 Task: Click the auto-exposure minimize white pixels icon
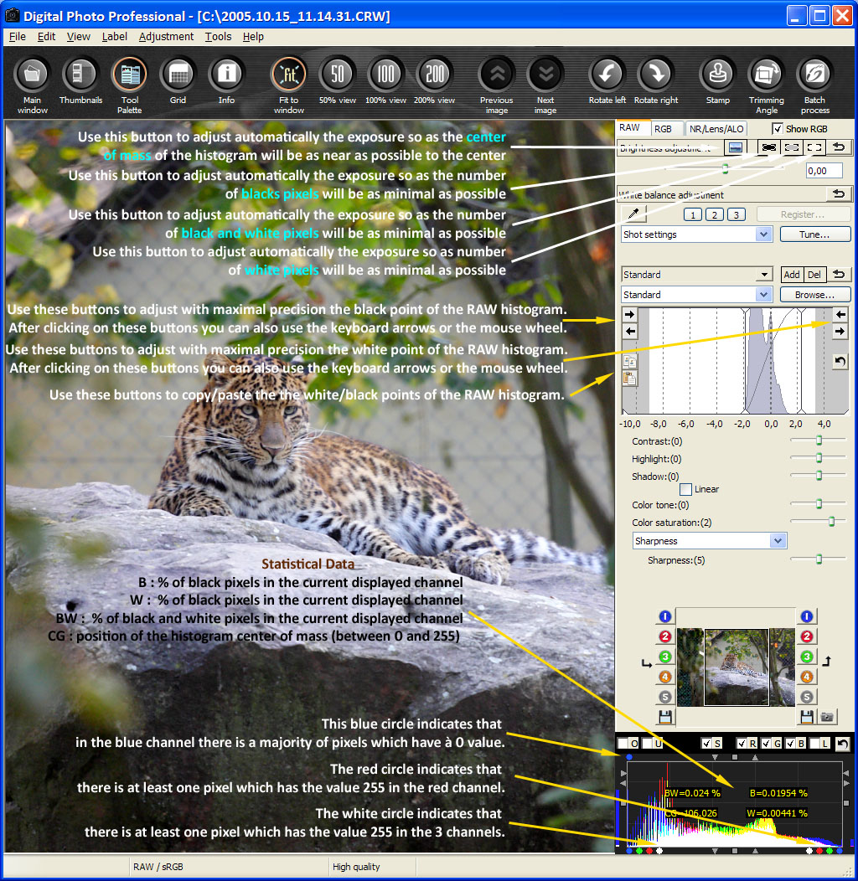(x=814, y=147)
